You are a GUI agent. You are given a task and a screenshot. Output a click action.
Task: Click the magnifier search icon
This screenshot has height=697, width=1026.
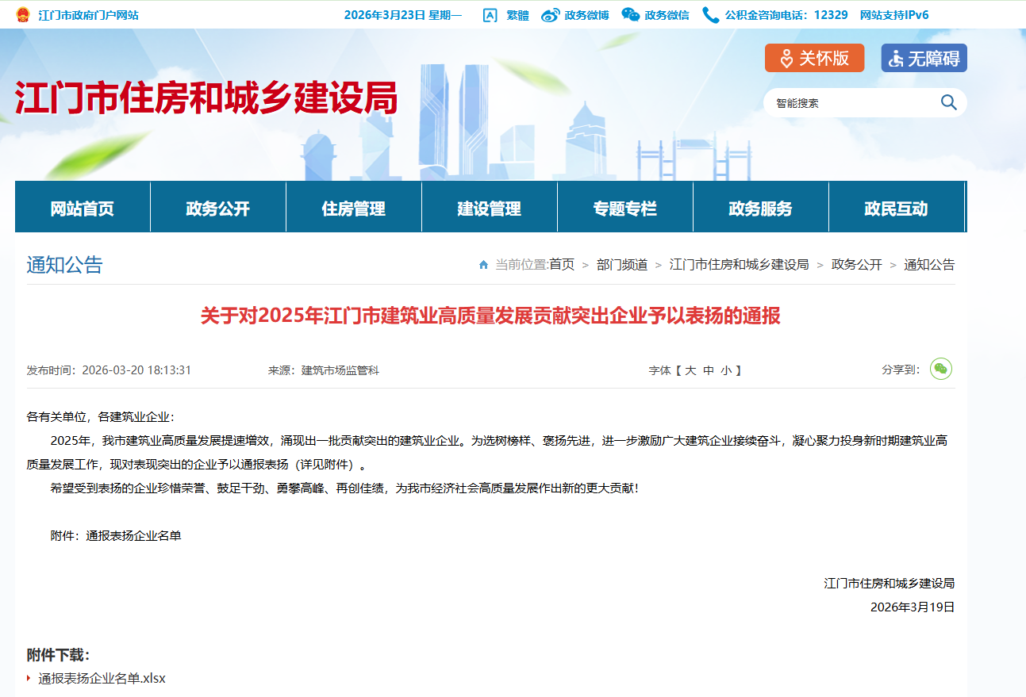tap(948, 102)
